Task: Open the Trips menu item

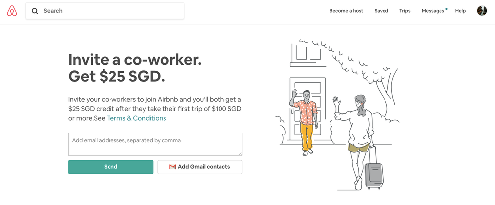Action: point(405,11)
